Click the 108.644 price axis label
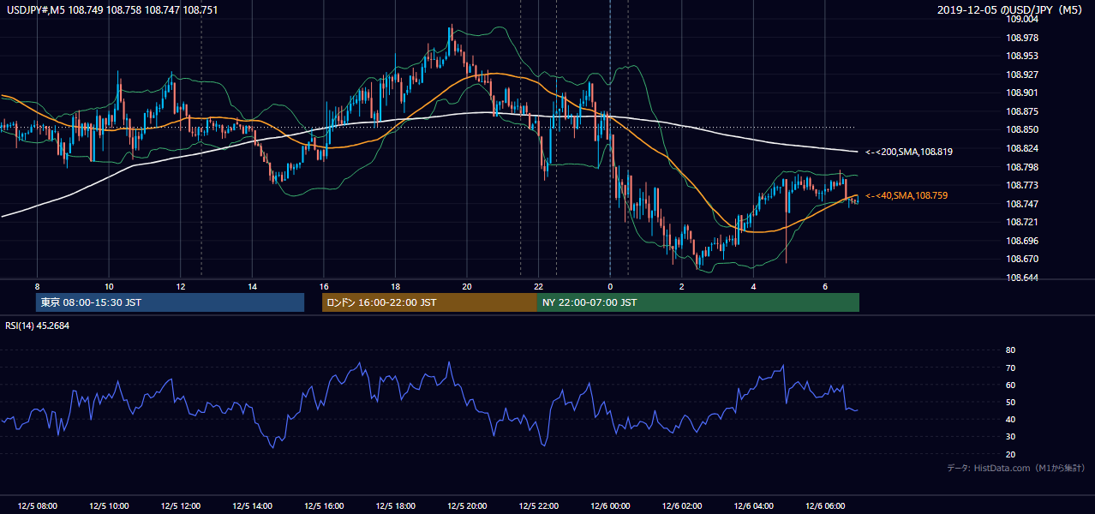 (1021, 278)
